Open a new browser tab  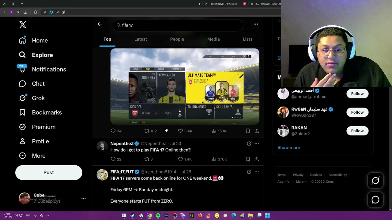tap(199, 4)
